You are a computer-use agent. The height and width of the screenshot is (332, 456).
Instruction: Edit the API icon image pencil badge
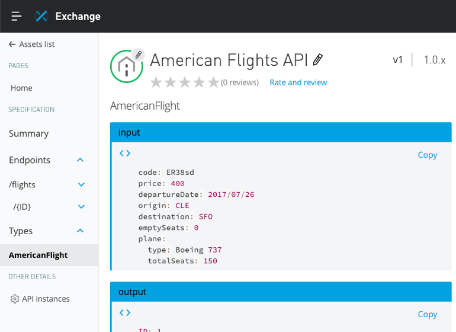click(139, 55)
